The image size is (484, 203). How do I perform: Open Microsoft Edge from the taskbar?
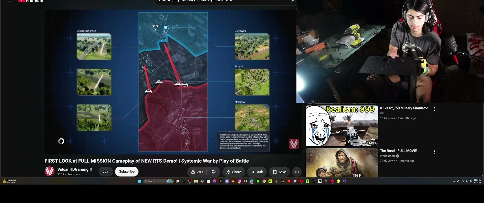coord(252,181)
